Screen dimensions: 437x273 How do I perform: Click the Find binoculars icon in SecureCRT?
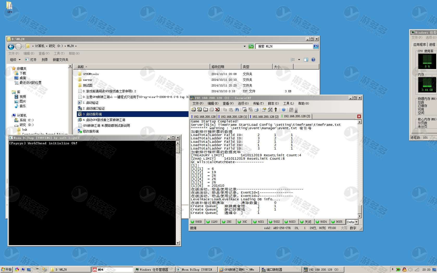pos(237,110)
